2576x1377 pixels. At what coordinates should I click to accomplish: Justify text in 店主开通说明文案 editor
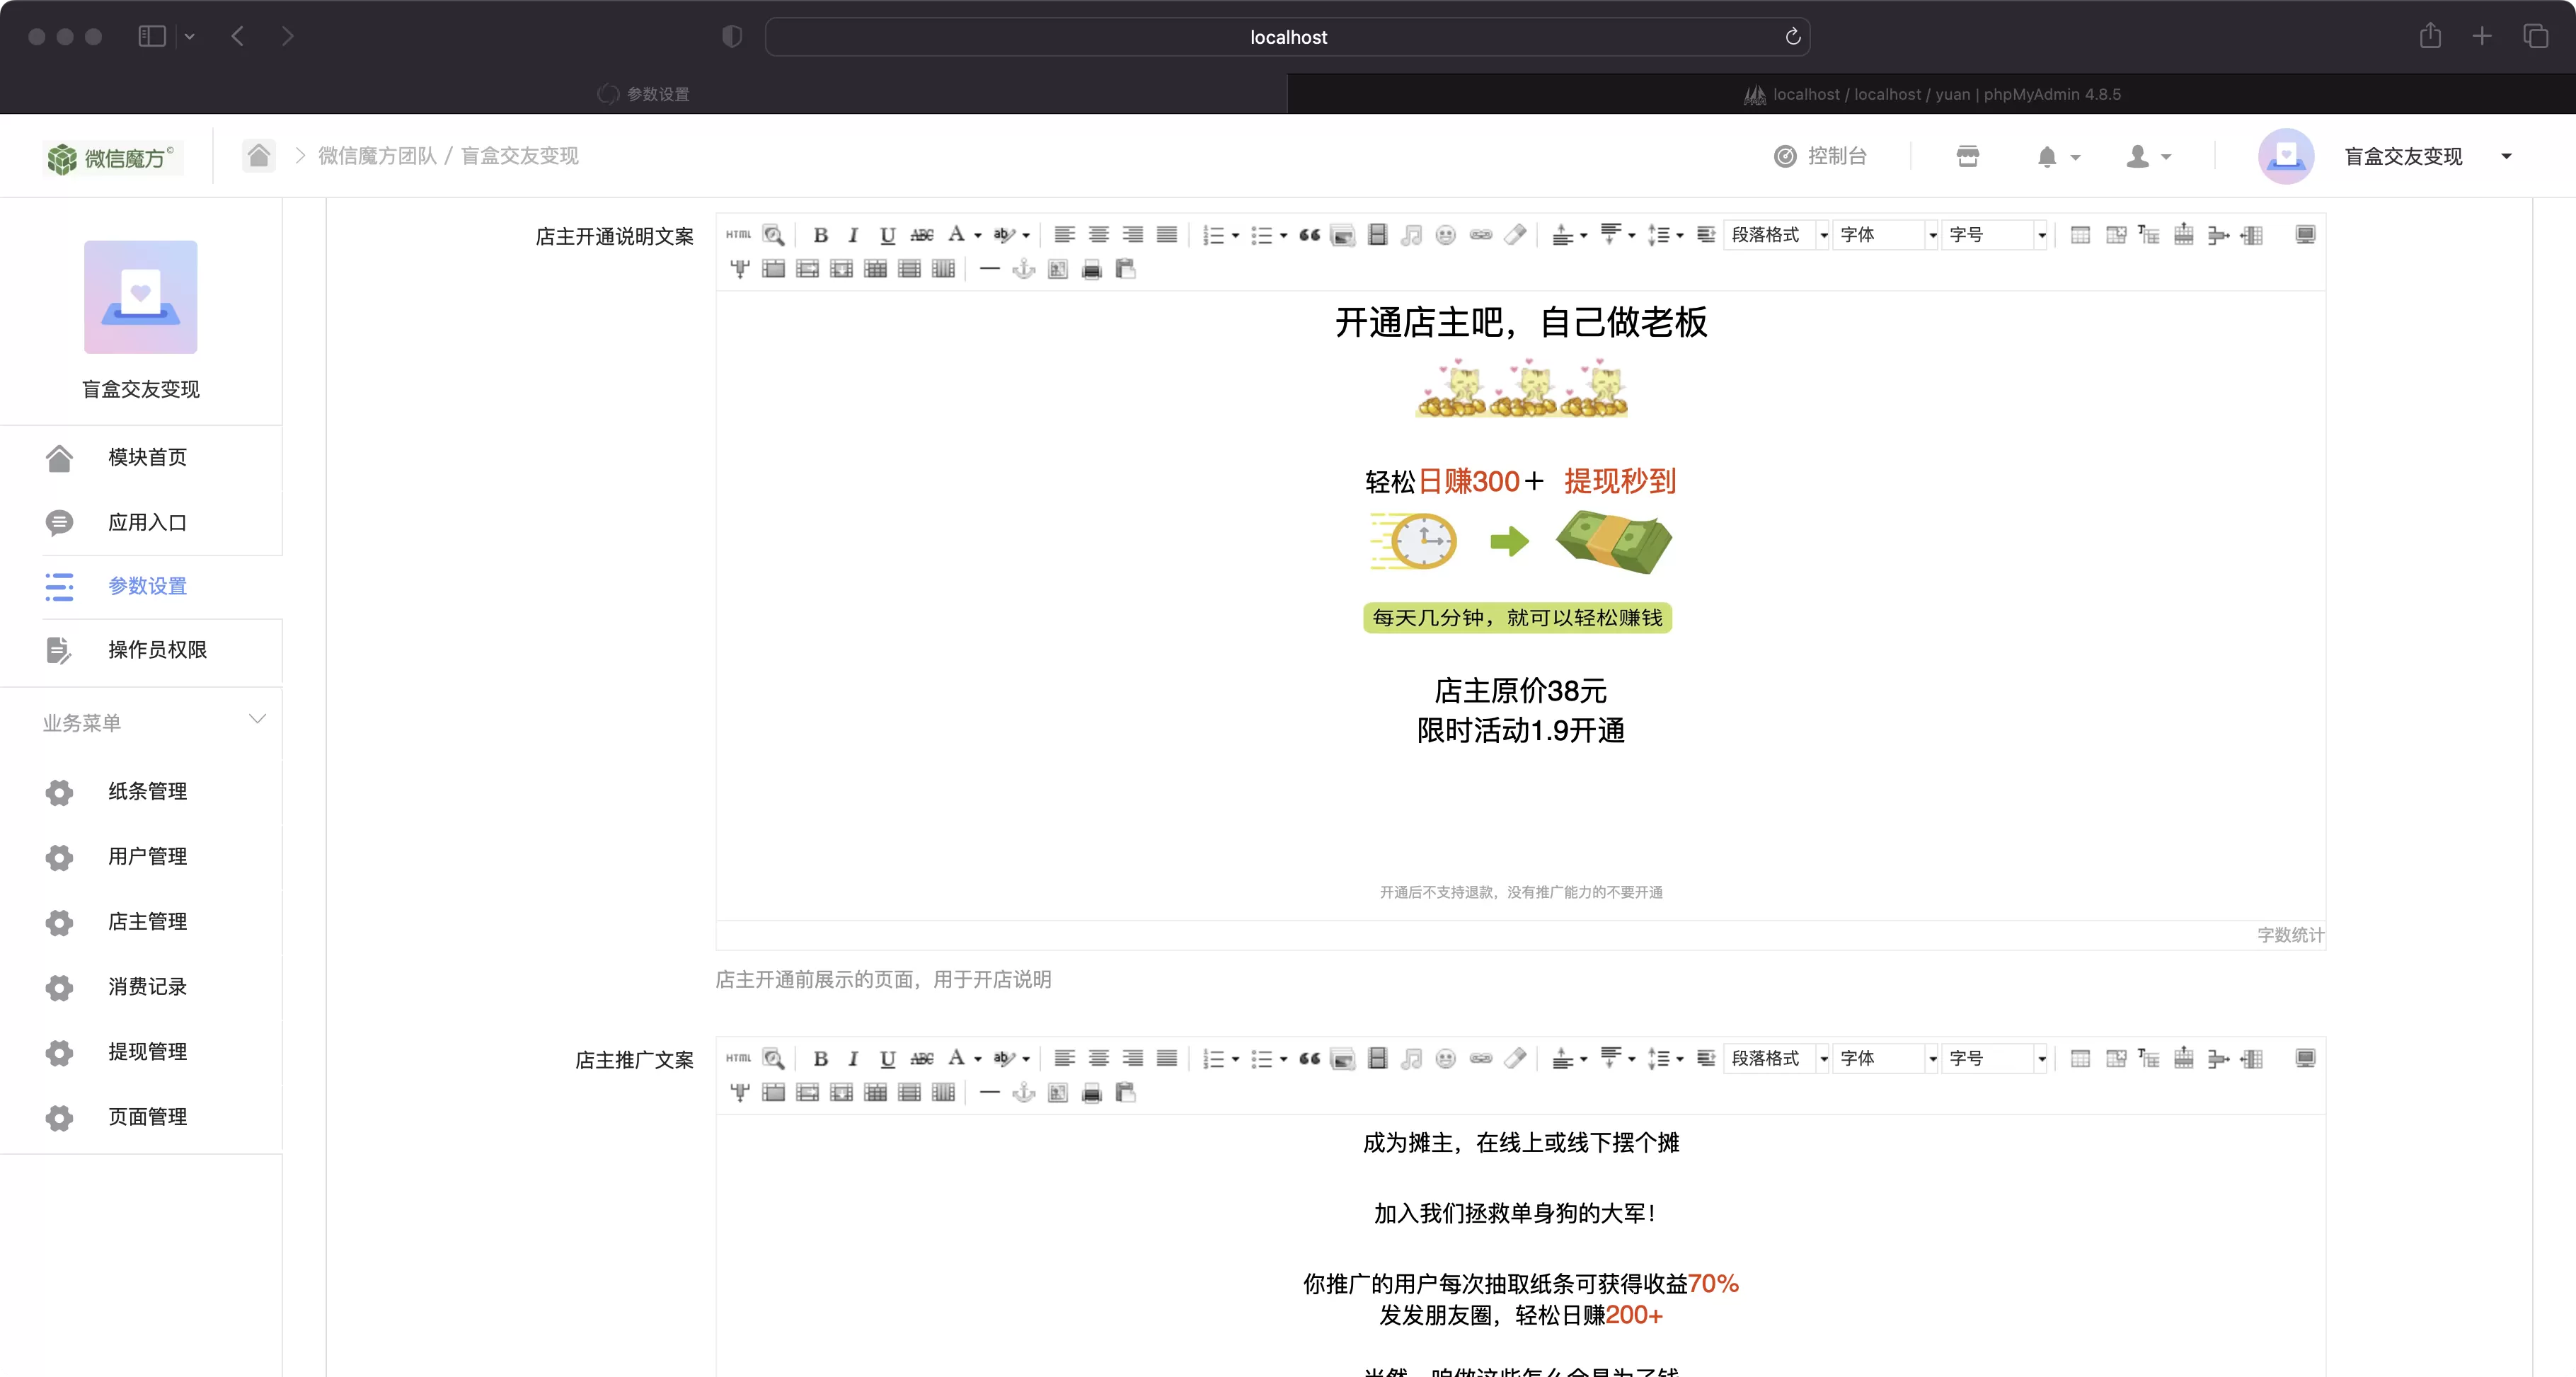[1166, 235]
